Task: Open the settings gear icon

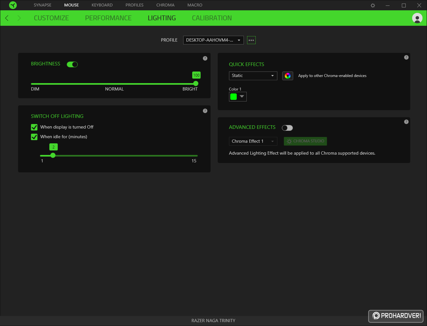Action: (x=373, y=5)
